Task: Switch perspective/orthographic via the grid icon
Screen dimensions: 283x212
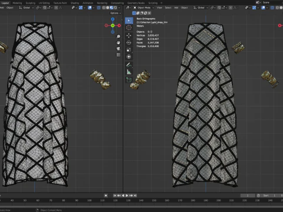Action: [119, 55]
